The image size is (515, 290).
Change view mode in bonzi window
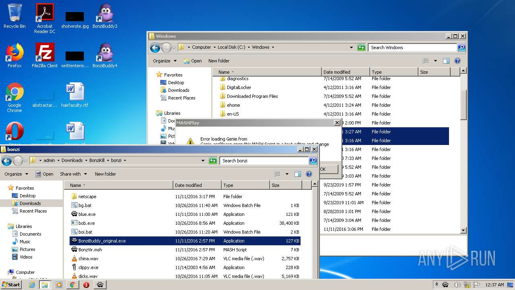277,174
